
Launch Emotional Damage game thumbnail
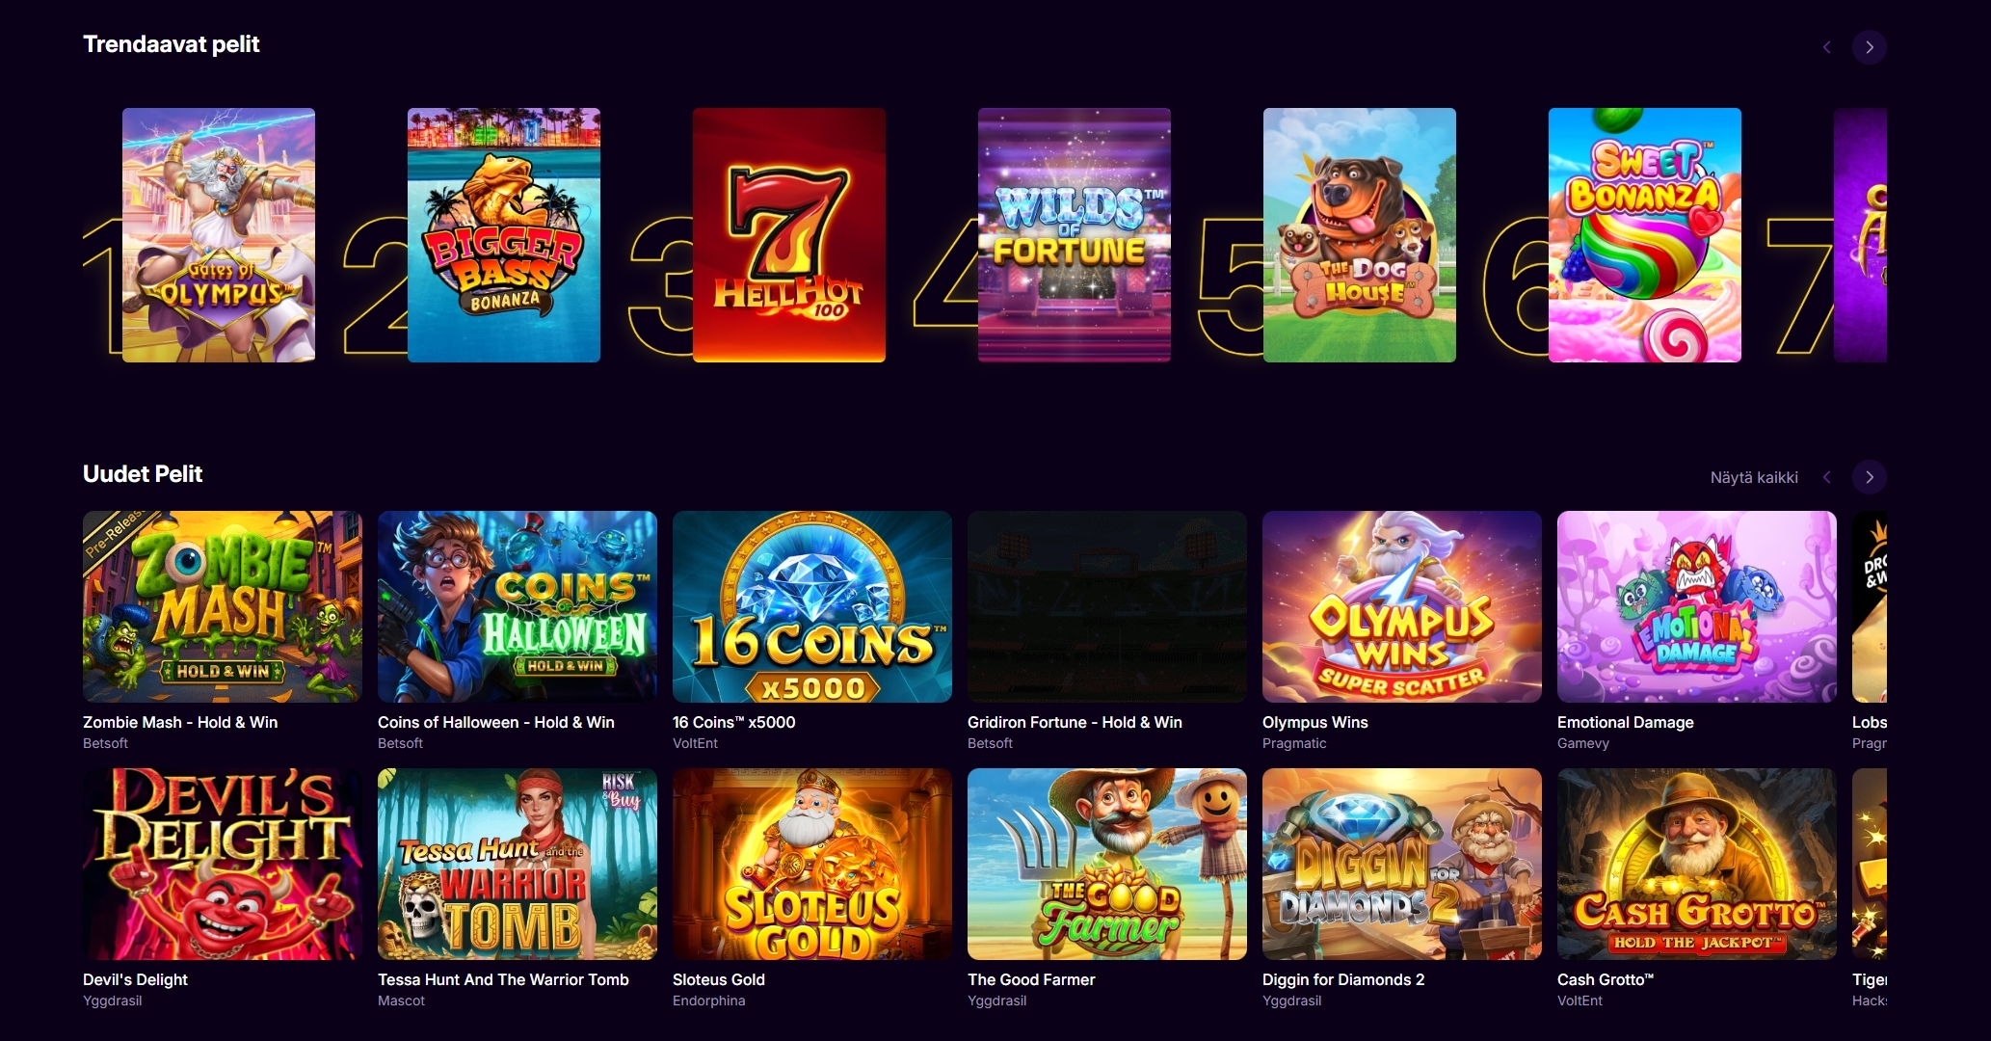click(x=1697, y=606)
